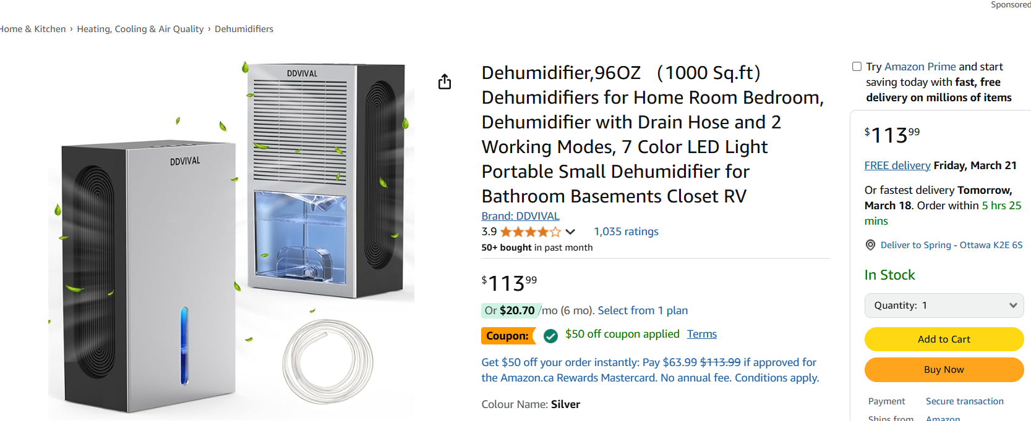Open the Quantity dropdown

[944, 305]
